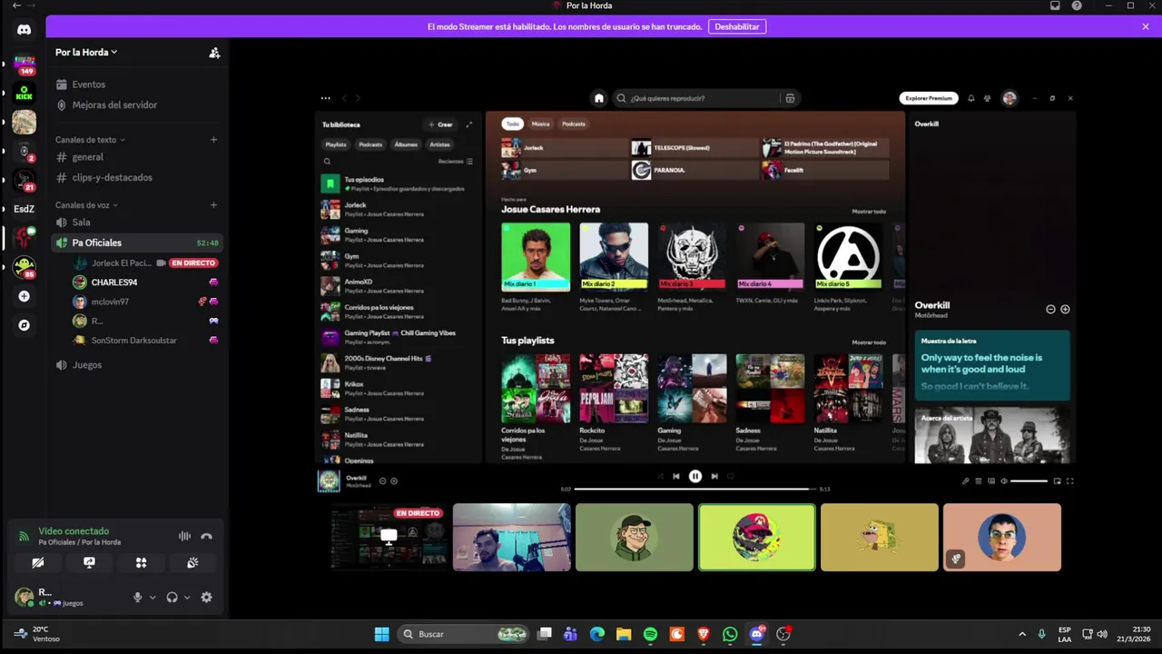Click Mostrar todo beside Tus playlists
This screenshot has width=1162, height=654.
coord(869,342)
